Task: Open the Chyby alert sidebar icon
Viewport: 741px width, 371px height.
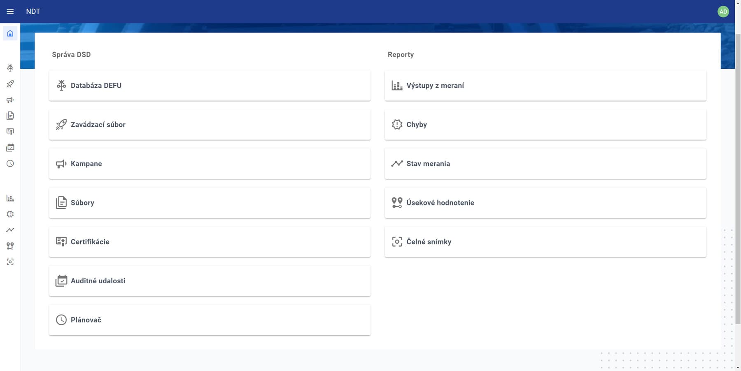Action: (x=10, y=214)
